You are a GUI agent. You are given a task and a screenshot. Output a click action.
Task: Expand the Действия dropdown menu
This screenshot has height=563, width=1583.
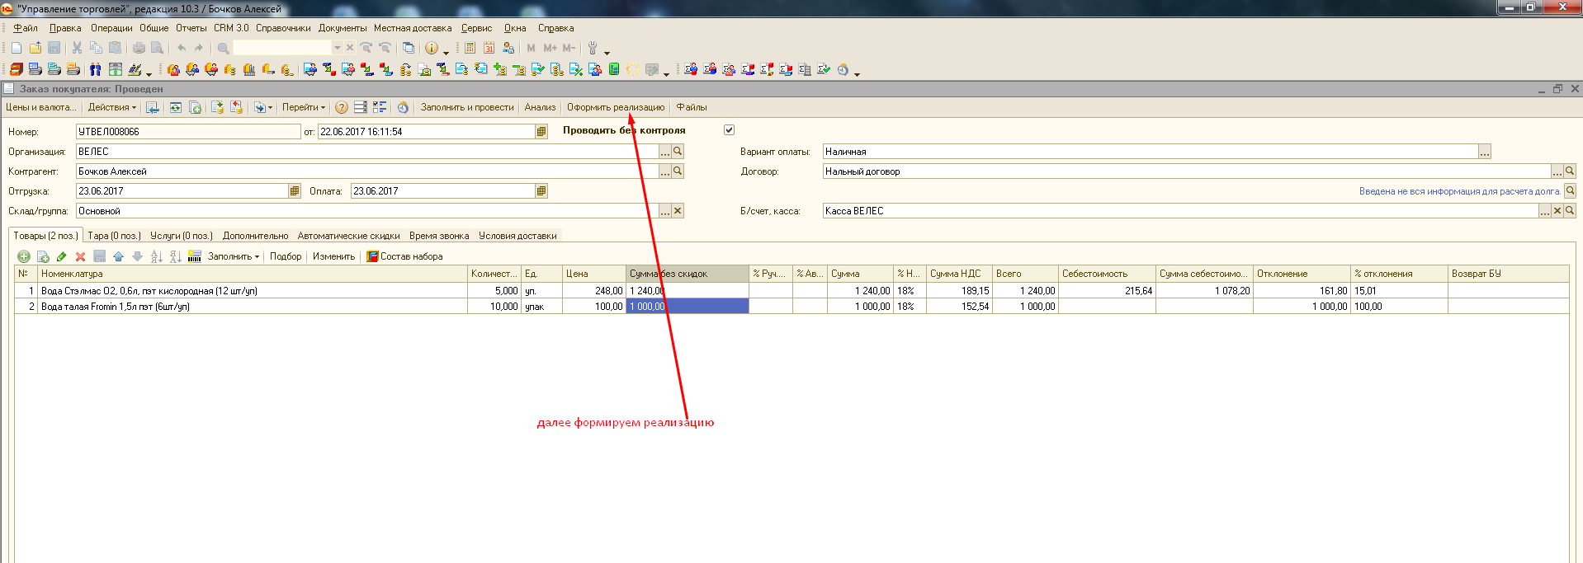coord(111,107)
